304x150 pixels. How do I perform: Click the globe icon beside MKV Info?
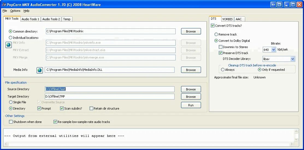[8, 45]
